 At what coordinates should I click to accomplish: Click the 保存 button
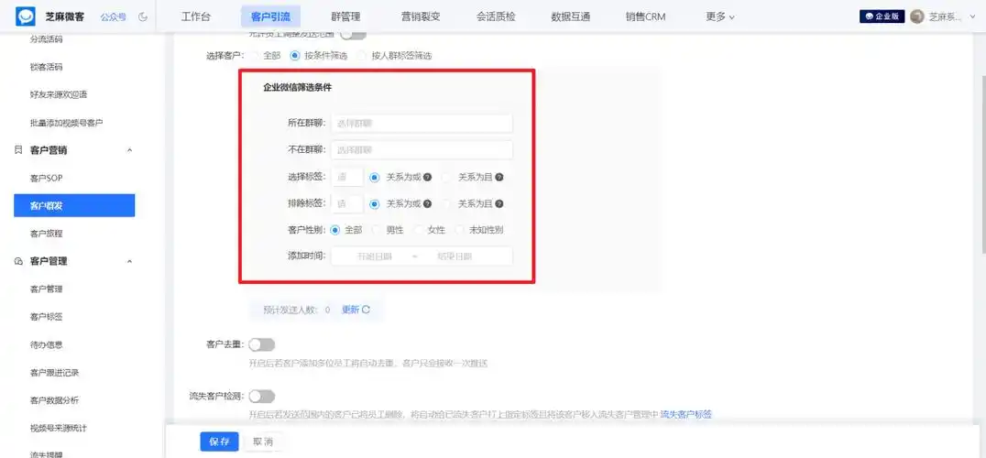tap(219, 442)
